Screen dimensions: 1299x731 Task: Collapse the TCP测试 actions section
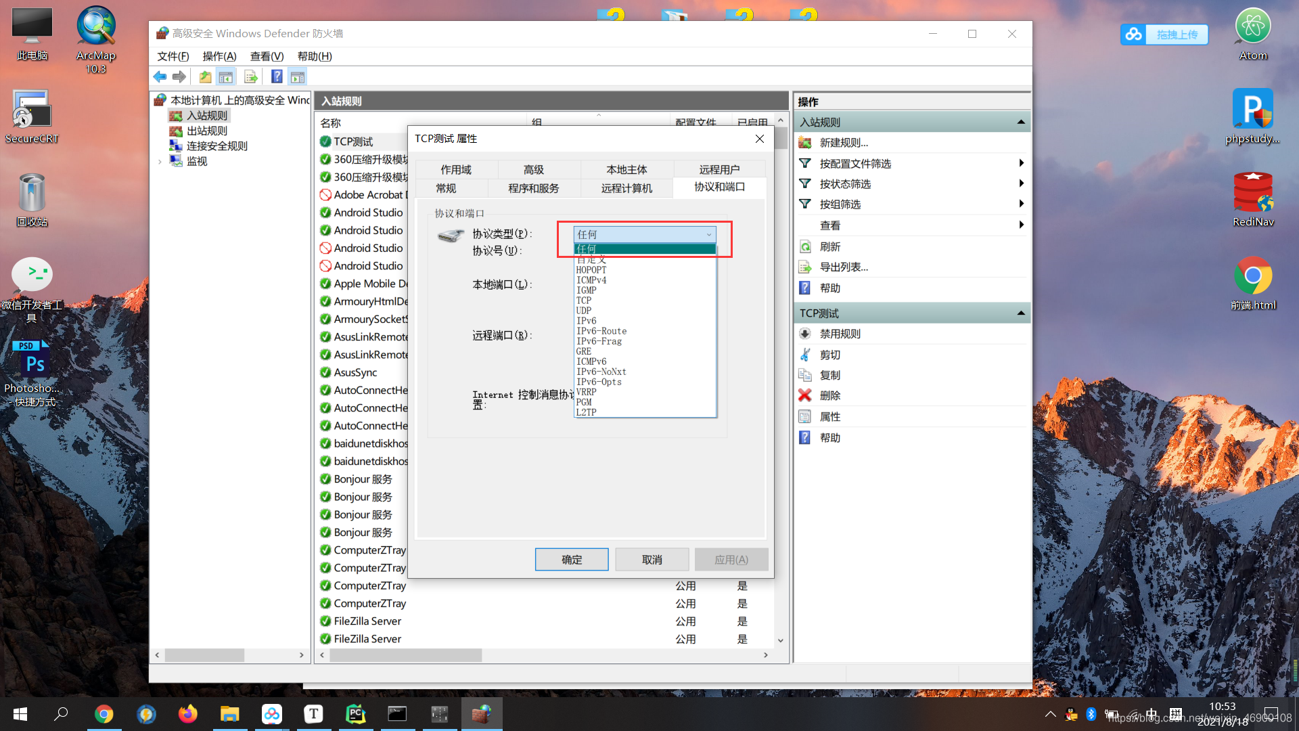tap(1020, 313)
